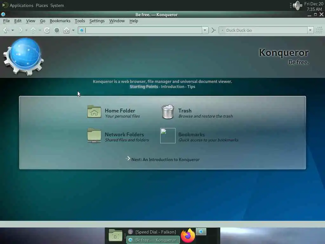Select the Starting Points link
The width and height of the screenshot is (325, 244).
click(x=144, y=87)
